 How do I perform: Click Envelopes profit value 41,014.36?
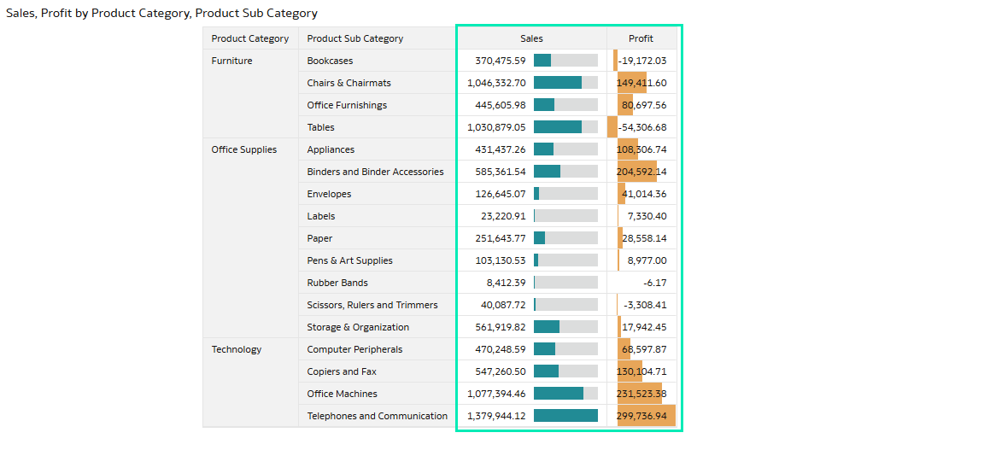tap(645, 194)
